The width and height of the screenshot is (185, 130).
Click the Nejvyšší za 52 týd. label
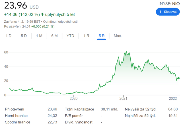[x=141, y=109]
